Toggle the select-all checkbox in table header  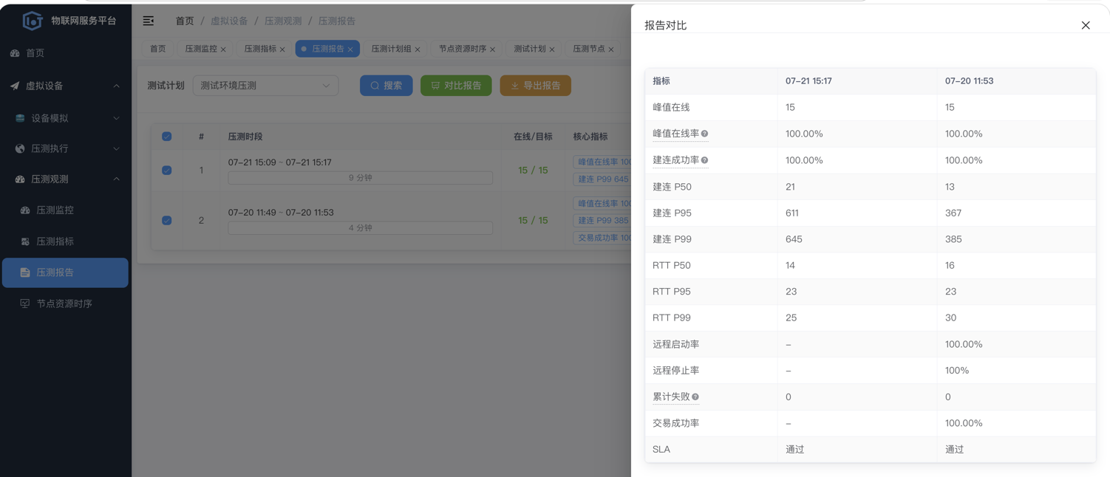[167, 137]
